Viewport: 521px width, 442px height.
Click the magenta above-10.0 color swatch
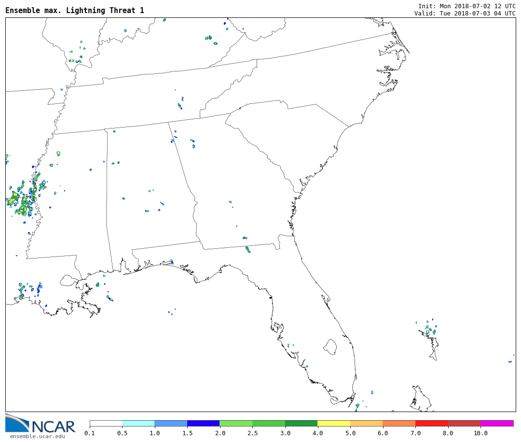pyautogui.click(x=497, y=423)
